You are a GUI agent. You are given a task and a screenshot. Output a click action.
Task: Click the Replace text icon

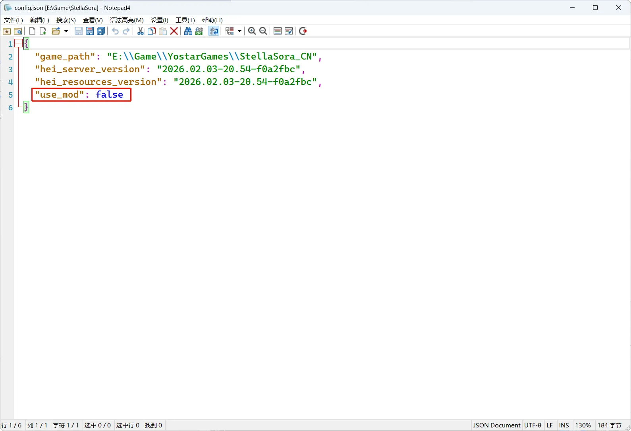click(x=199, y=31)
